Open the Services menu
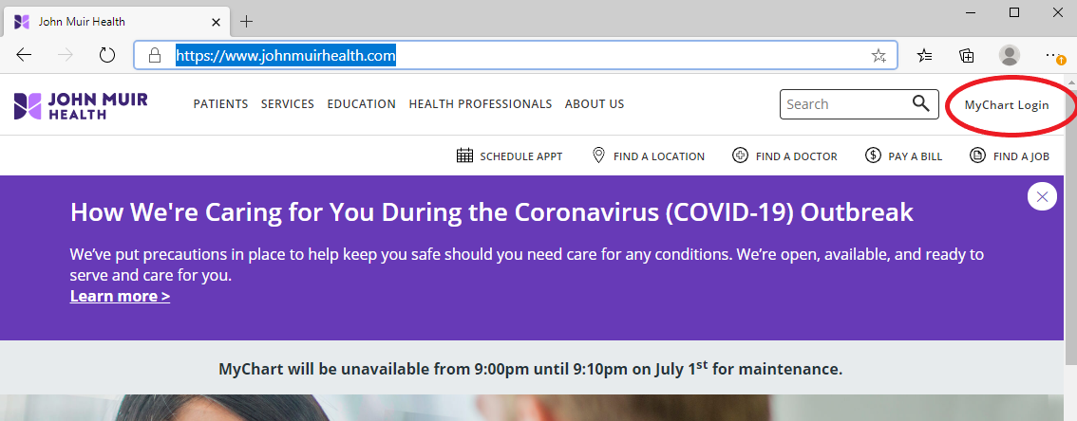The width and height of the screenshot is (1077, 421). pyautogui.click(x=288, y=104)
